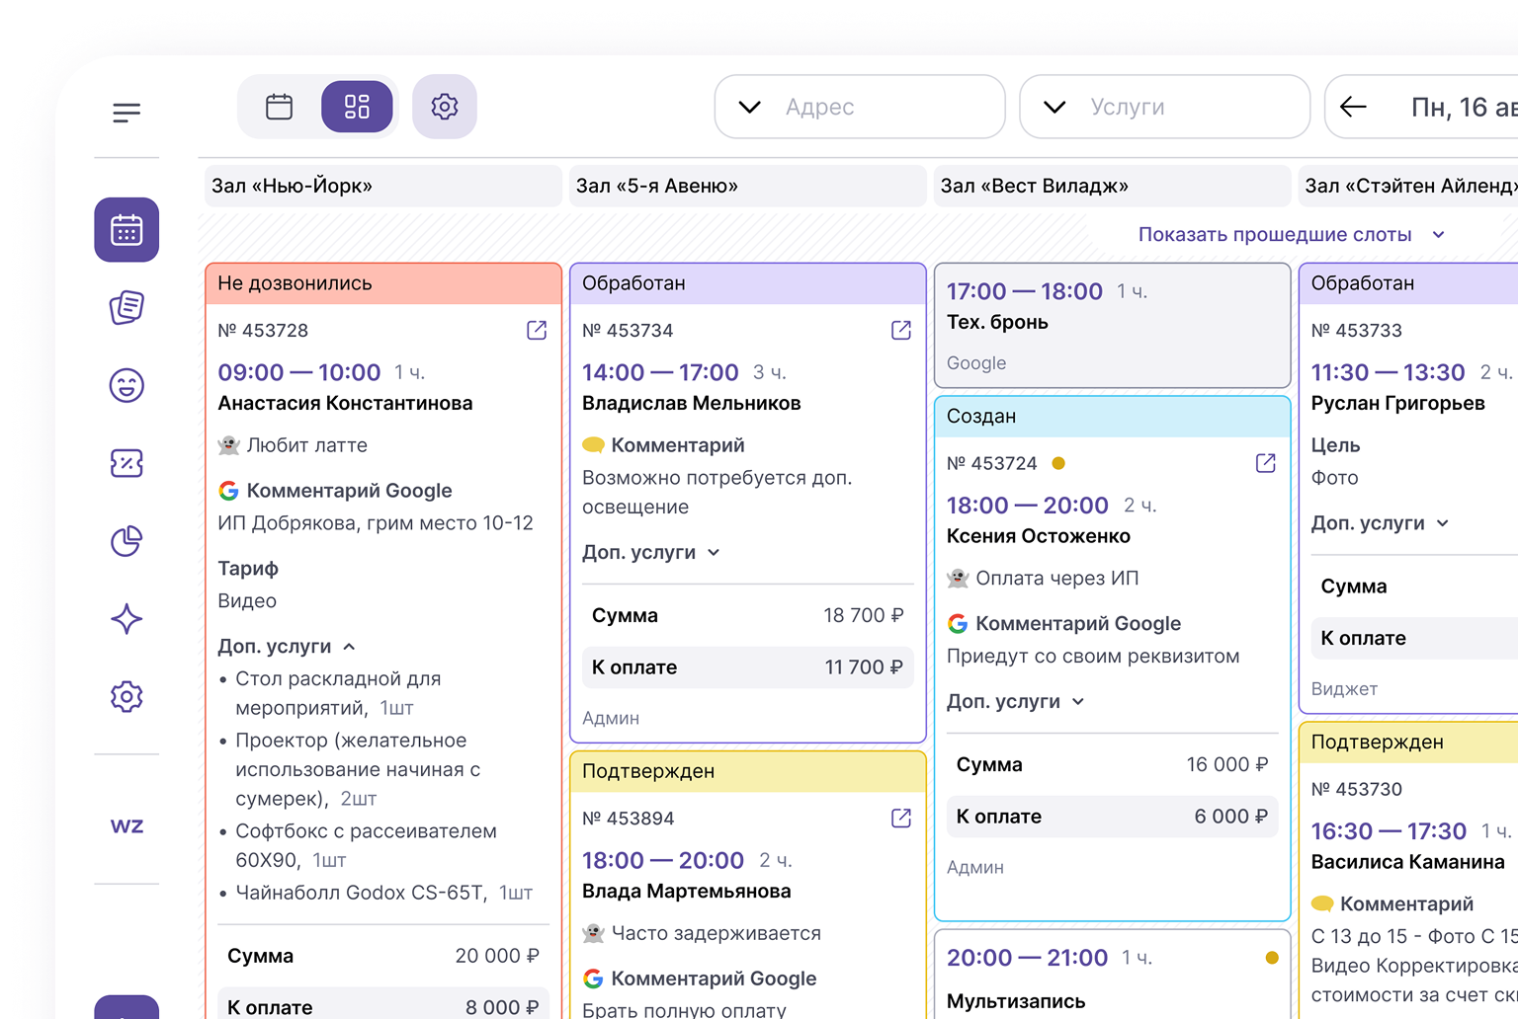The image size is (1518, 1019).
Task: Open view settings gear in toolbar
Action: coord(445,107)
